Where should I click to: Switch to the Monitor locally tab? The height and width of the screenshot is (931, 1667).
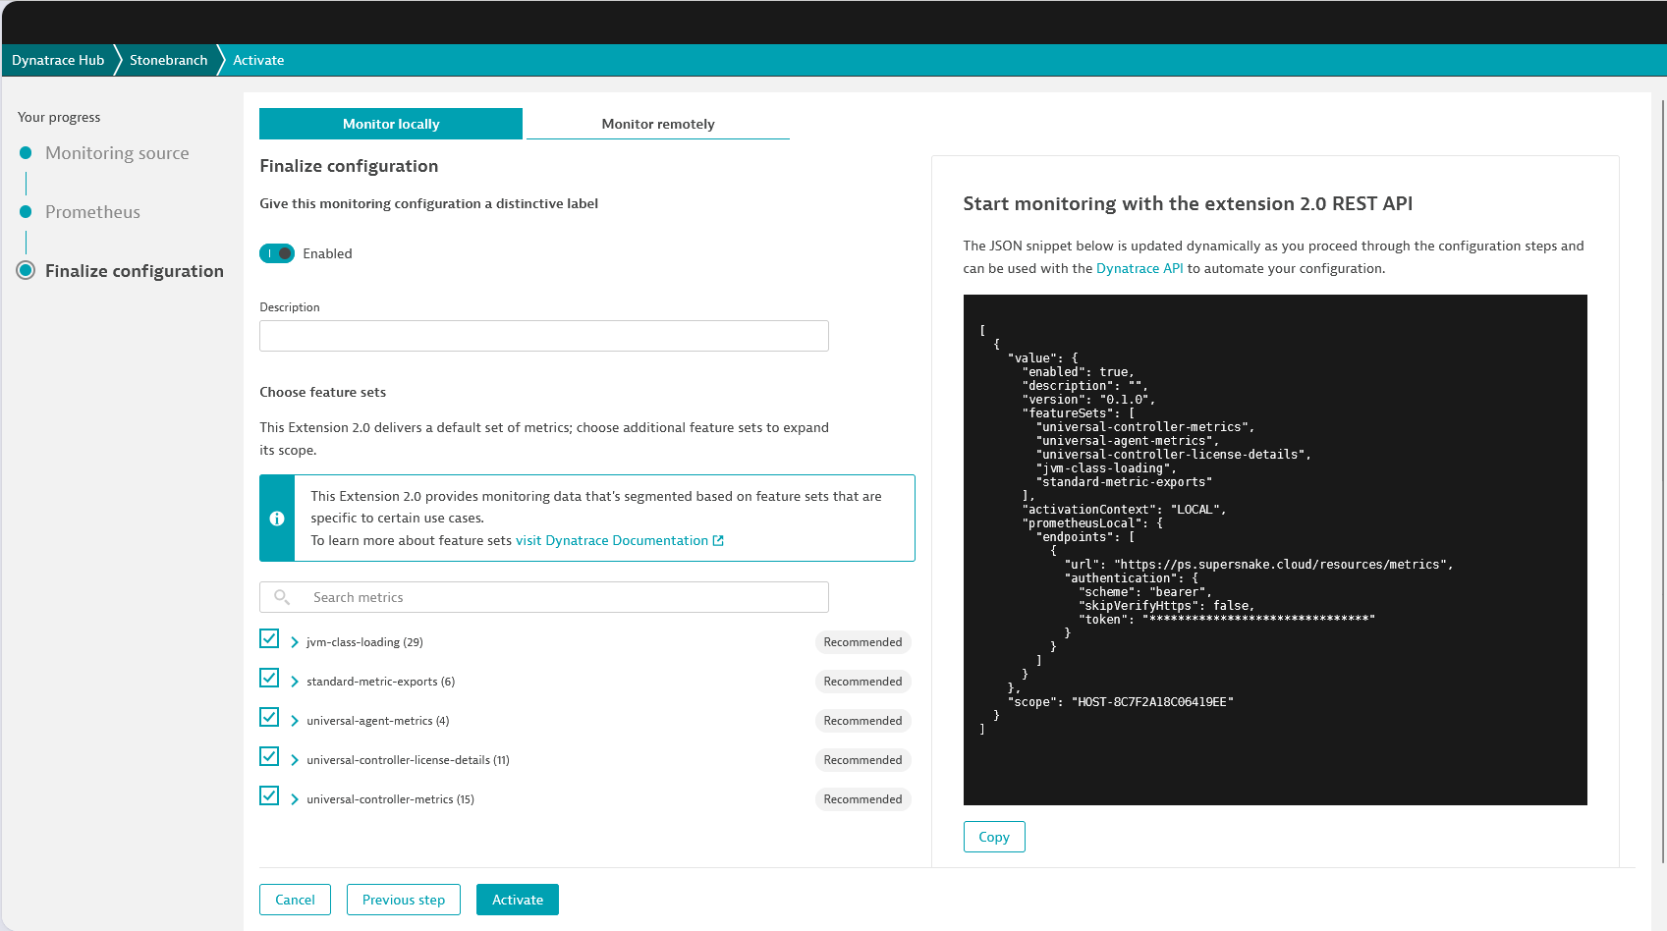pyautogui.click(x=391, y=124)
